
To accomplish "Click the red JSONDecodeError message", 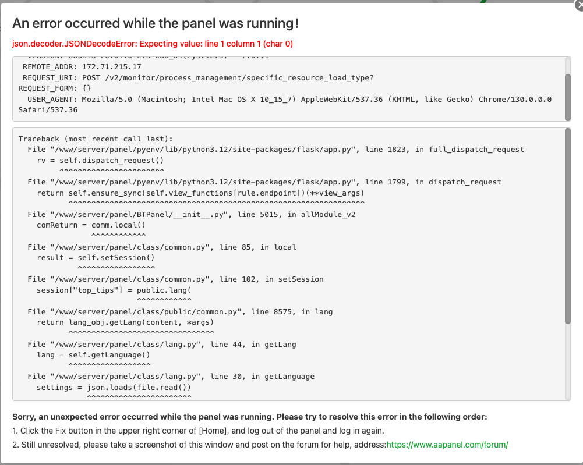I will click(153, 44).
